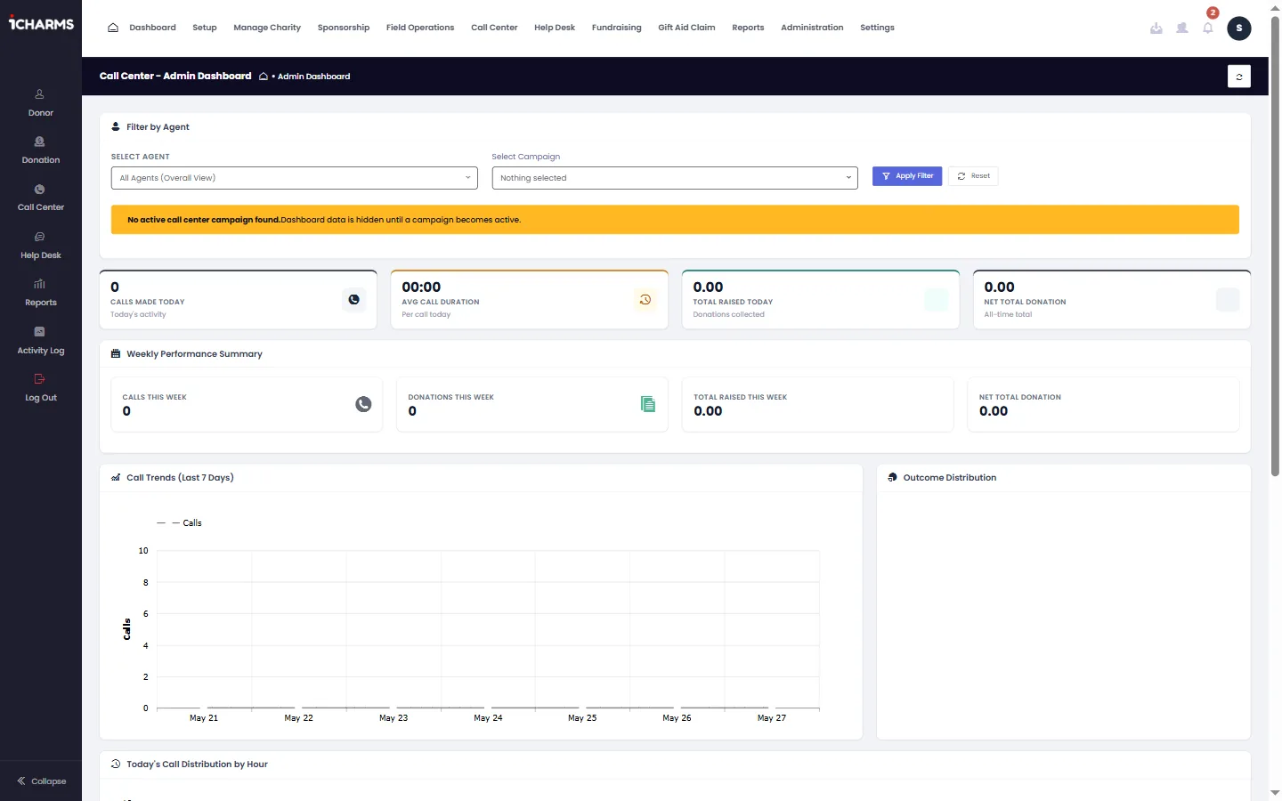Click the Avg Call Duration clock icon
This screenshot has height=801, width=1282.
(645, 300)
